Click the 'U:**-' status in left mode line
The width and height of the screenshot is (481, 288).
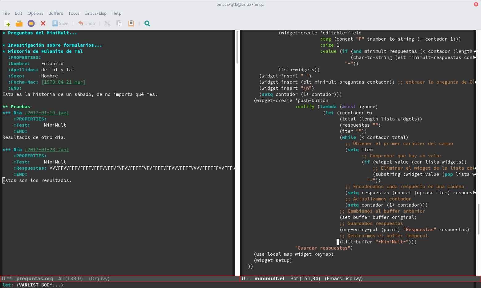pos(8,278)
